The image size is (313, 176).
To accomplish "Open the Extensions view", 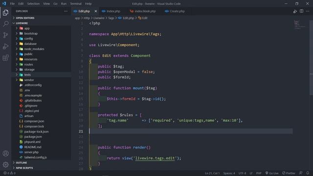I will coord(5,58).
